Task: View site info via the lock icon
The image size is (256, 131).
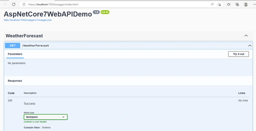Action: tap(24, 4)
